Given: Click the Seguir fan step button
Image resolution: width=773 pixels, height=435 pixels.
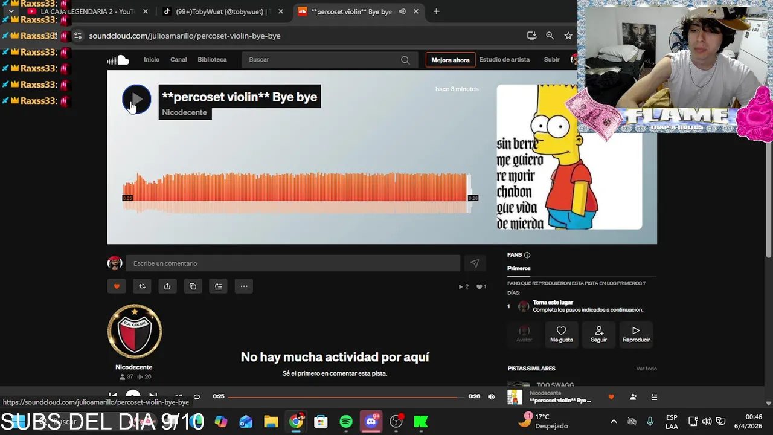Looking at the screenshot, I should click(598, 333).
